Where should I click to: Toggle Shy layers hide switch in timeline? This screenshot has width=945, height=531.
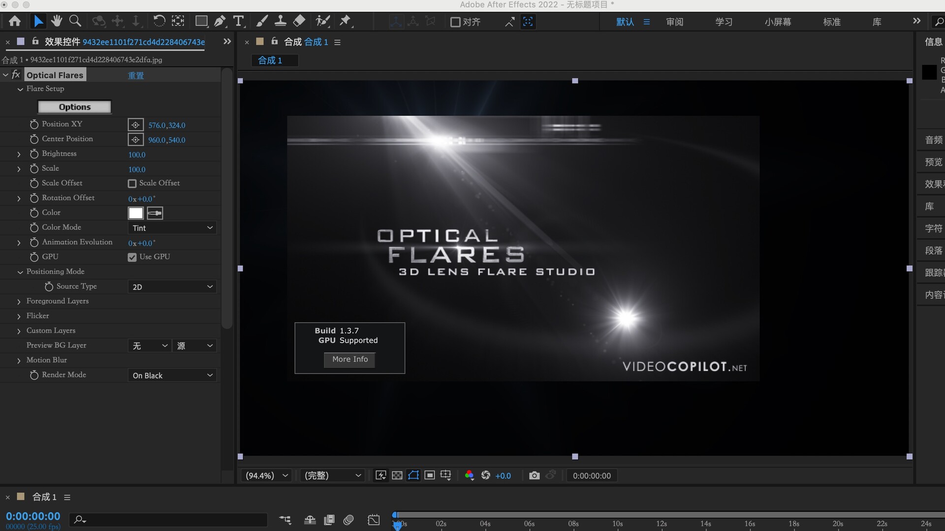tap(310, 520)
